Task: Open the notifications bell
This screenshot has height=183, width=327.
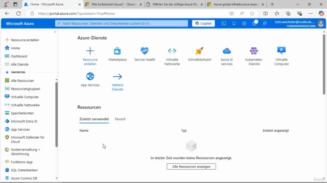Action: [x=234, y=23]
